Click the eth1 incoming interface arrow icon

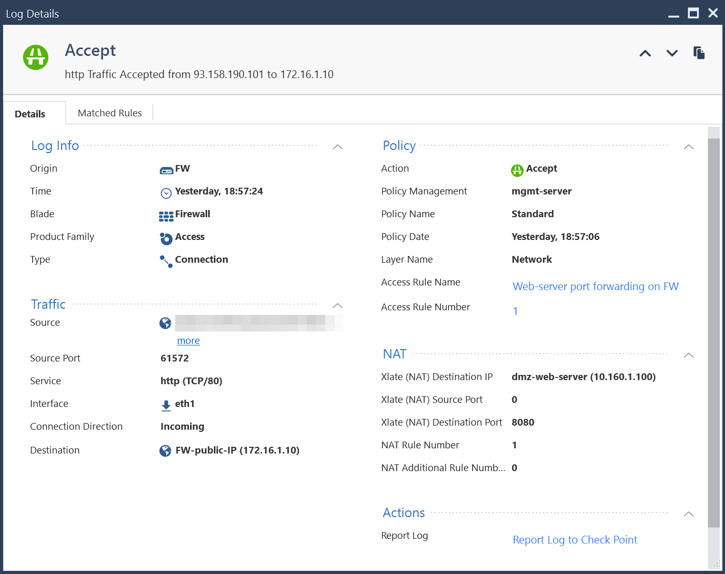[x=166, y=405]
